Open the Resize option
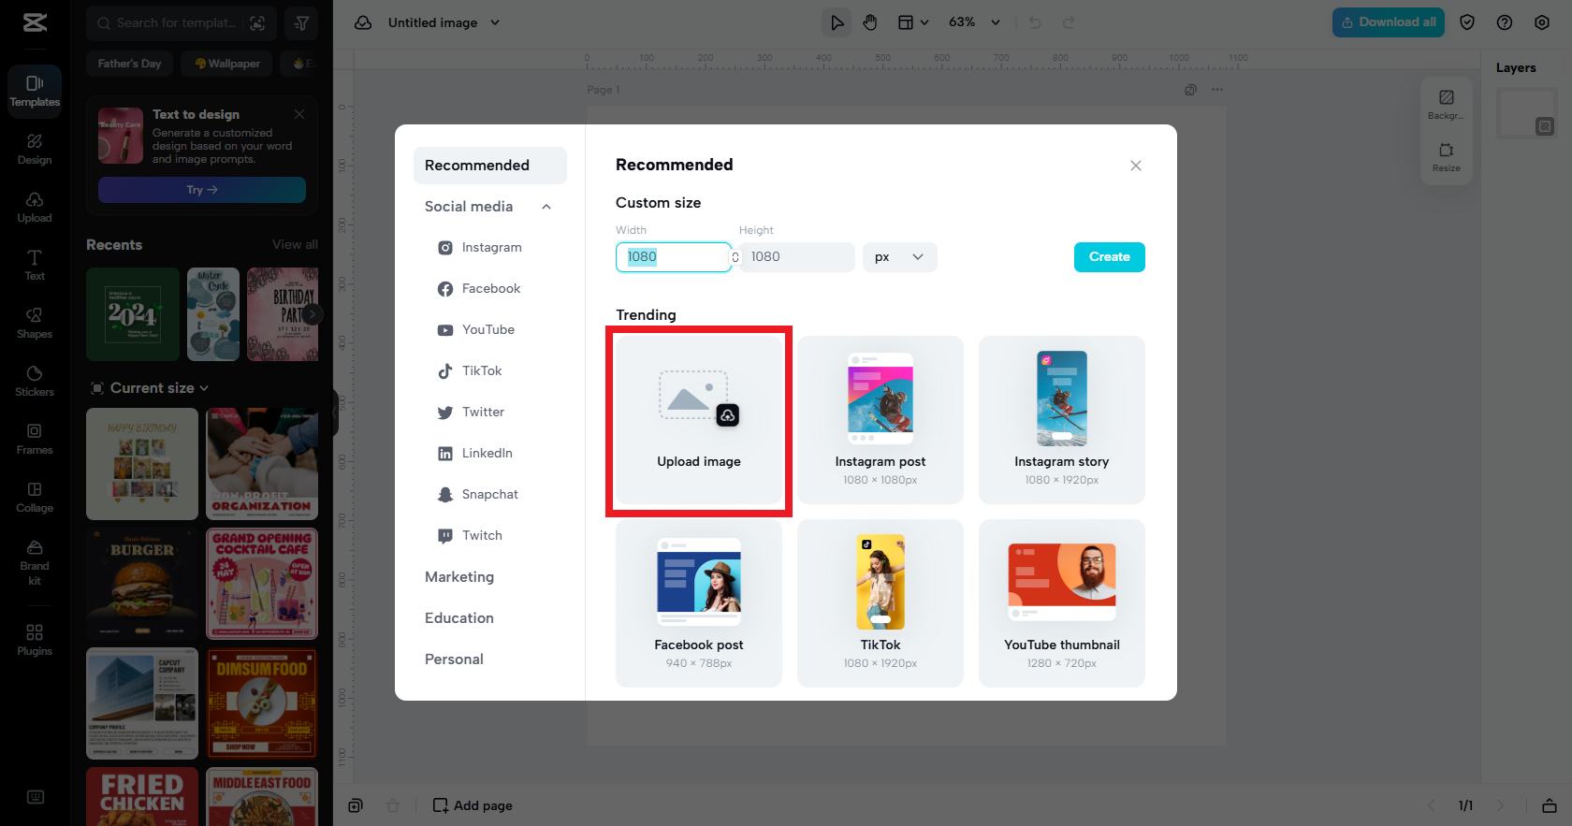 tap(1446, 157)
